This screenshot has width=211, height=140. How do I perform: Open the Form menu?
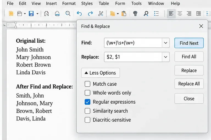120,3
